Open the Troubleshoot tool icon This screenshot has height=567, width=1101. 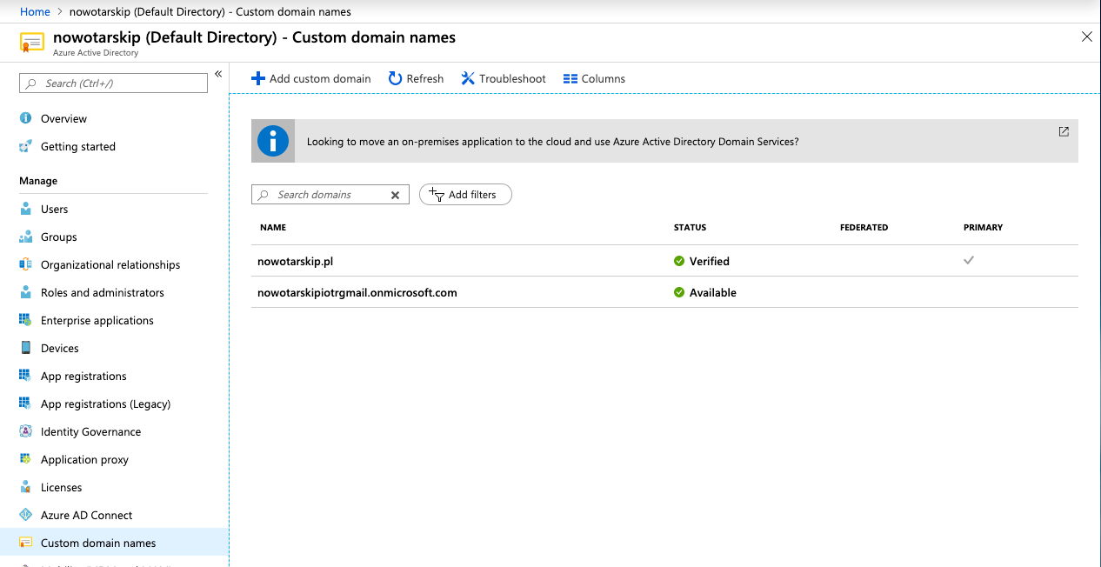pos(468,78)
